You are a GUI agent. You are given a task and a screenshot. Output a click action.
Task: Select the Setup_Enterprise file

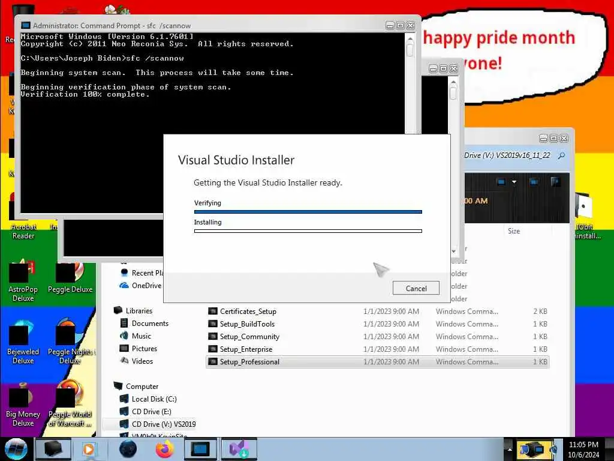[246, 349]
